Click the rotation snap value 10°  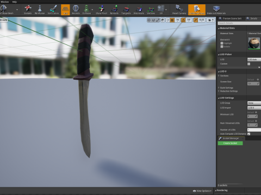(x=189, y=20)
